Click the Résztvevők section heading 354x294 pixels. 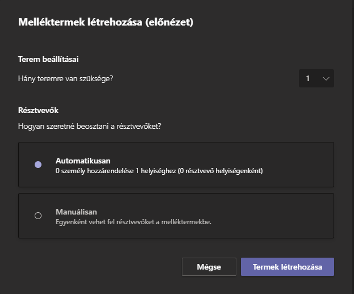[38, 110]
